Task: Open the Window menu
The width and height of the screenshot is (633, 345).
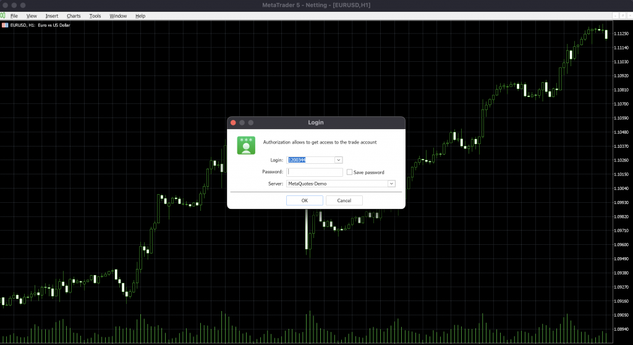Action: click(x=118, y=15)
